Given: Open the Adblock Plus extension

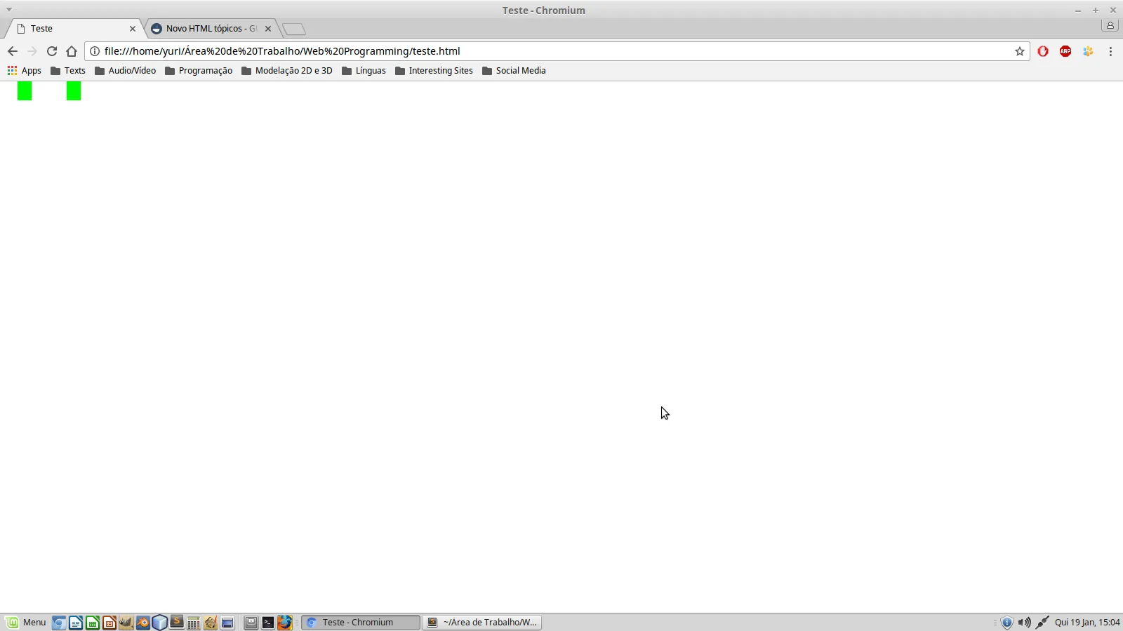Looking at the screenshot, I should tap(1065, 51).
